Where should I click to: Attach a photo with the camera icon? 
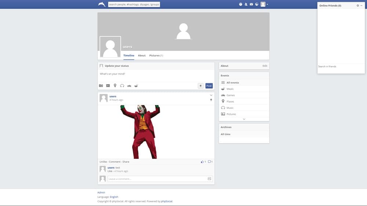coord(101,86)
